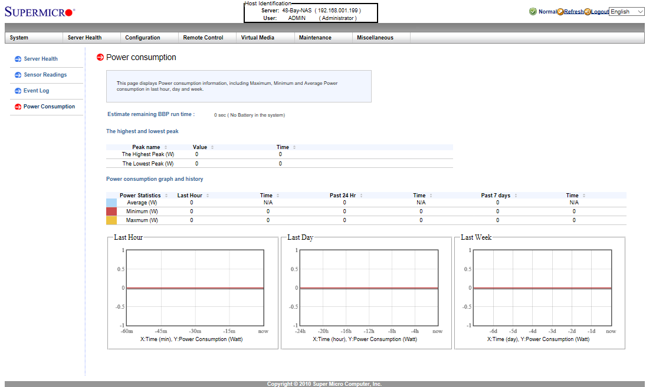The image size is (656, 387).
Task: Click the Last Week graph axis caption
Action: coord(539,339)
